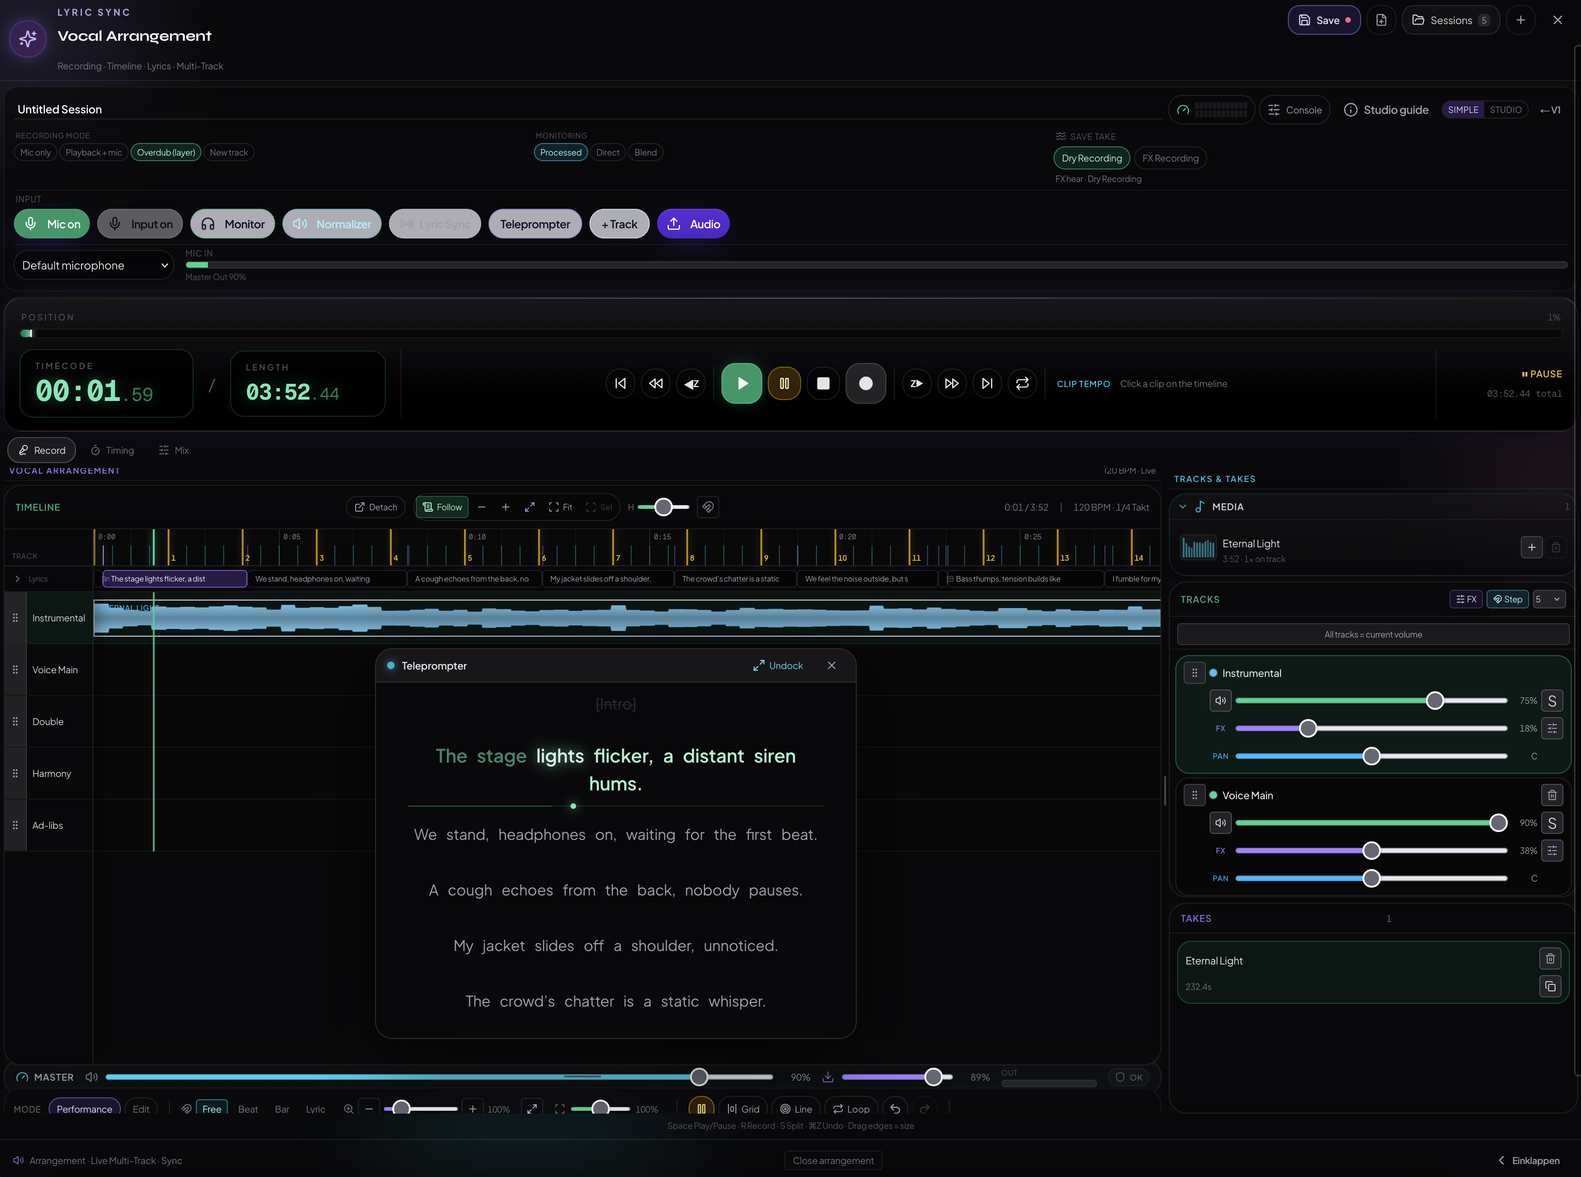
Task: Click the master speaker mute icon
Action: pos(91,1077)
